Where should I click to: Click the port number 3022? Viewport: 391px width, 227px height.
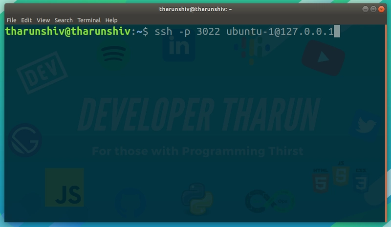tap(208, 32)
